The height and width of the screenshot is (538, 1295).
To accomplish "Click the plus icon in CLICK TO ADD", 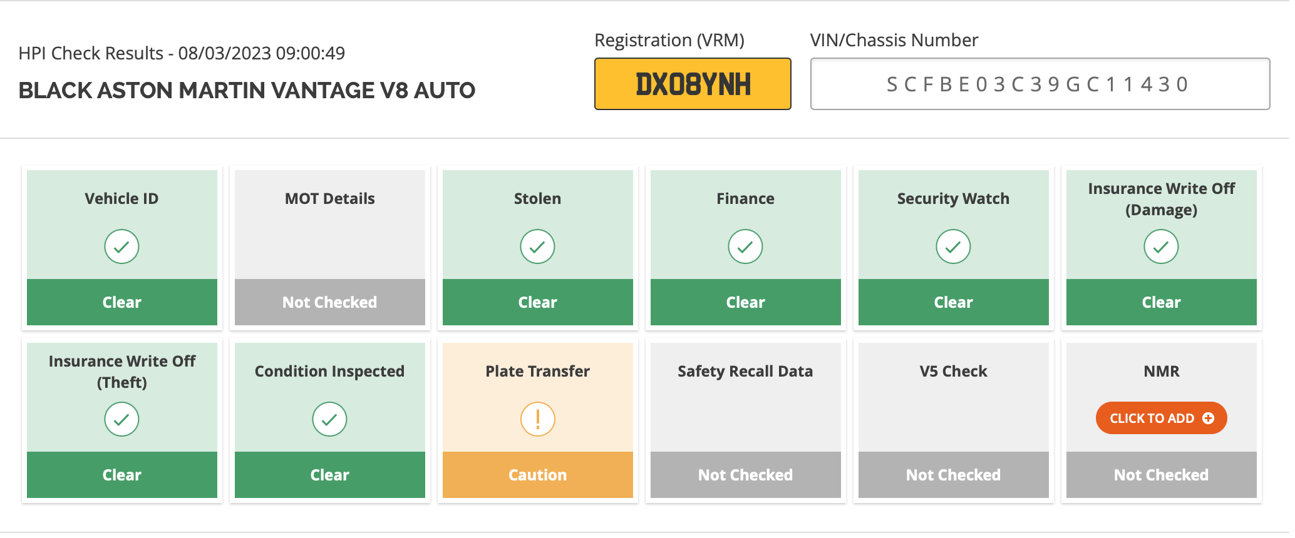I will click(1208, 419).
